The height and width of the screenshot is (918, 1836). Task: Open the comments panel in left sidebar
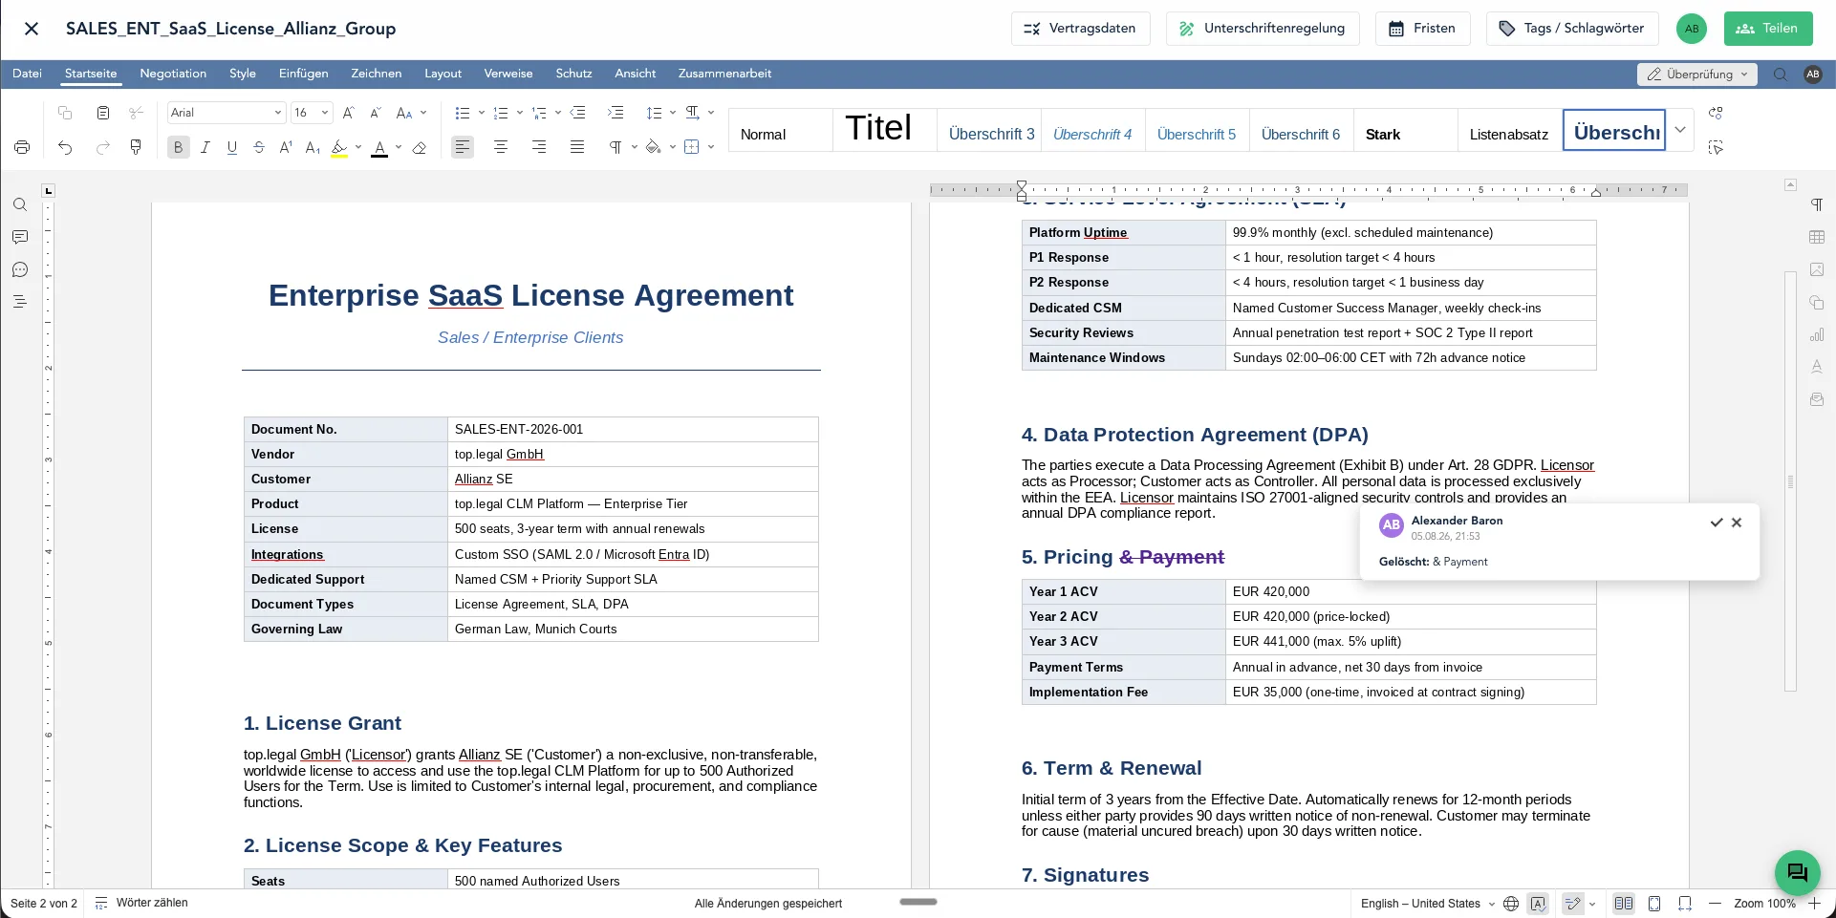tap(20, 237)
